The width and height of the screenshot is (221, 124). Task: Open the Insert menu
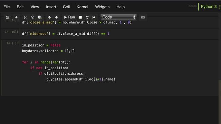pos(51,7)
